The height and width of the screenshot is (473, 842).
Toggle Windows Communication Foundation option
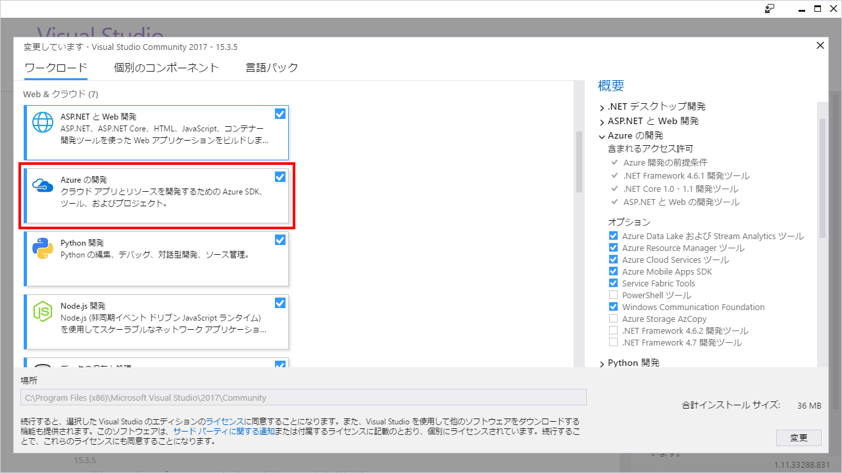614,307
